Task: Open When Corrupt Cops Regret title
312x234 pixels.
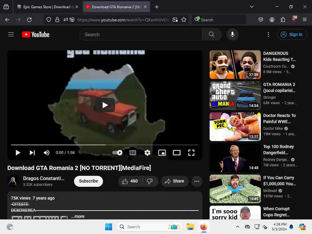Action: click(276, 212)
